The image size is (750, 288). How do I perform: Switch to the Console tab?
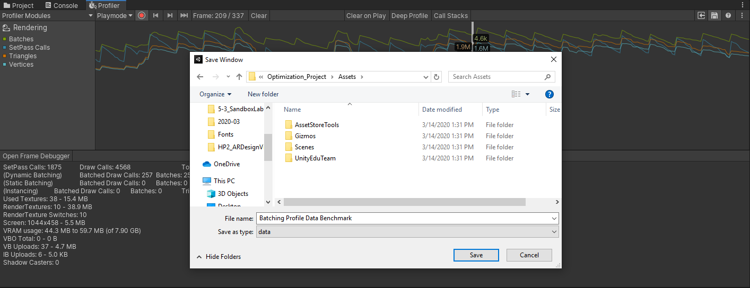click(61, 5)
